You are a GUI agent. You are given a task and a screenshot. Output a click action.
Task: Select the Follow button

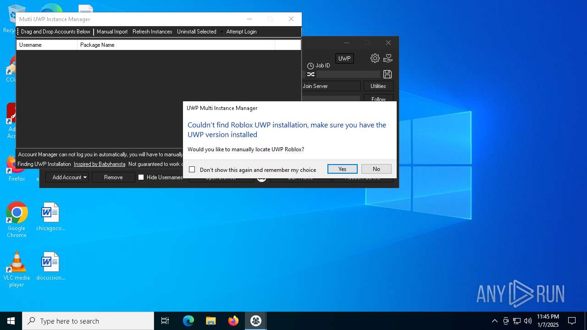[378, 99]
